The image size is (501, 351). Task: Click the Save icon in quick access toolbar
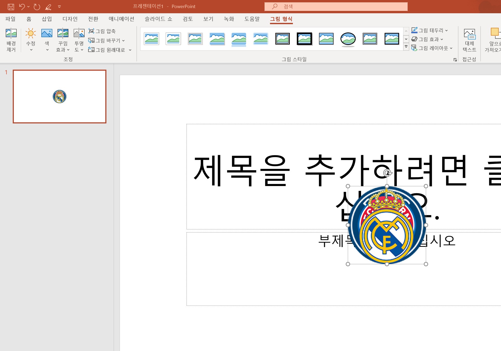[x=11, y=7]
